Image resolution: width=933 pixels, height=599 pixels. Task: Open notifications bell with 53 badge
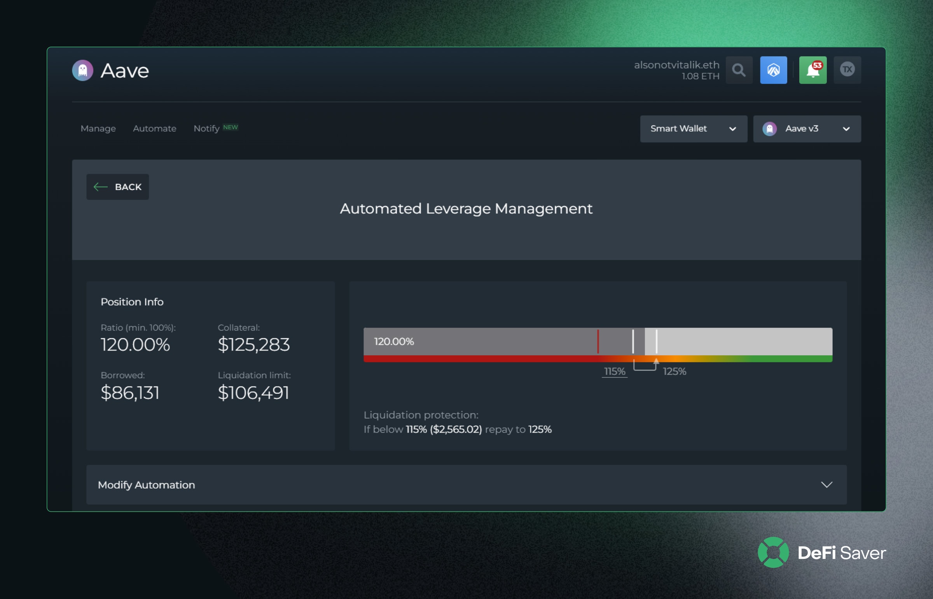point(813,70)
